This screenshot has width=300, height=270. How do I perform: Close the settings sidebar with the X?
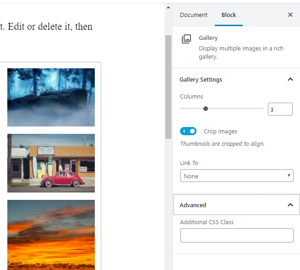coord(290,15)
